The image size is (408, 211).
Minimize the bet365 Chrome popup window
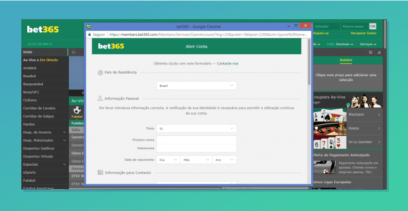click(x=288, y=26)
